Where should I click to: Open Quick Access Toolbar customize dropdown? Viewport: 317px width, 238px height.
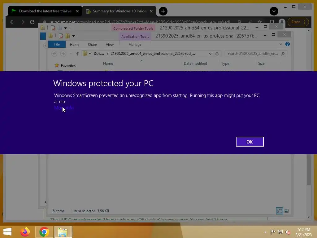click(73, 36)
